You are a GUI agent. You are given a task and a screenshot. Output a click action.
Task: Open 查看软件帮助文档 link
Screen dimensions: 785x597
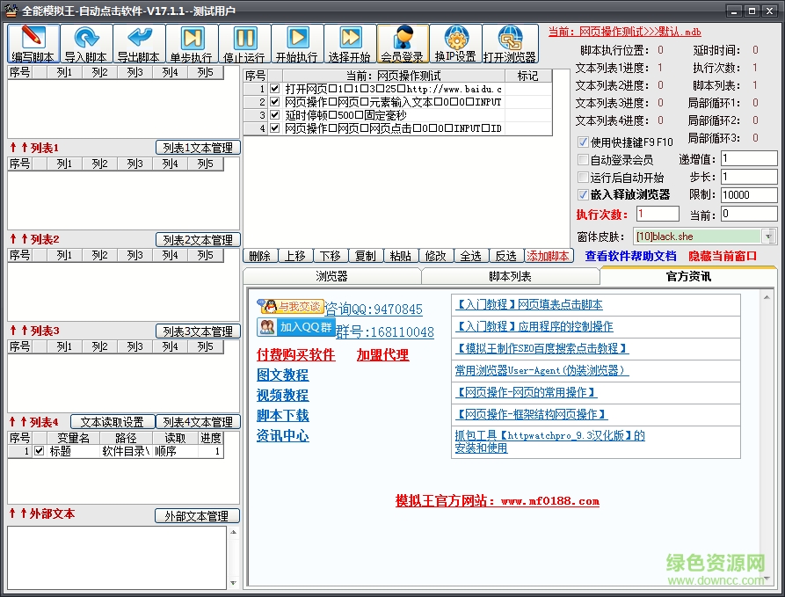[630, 256]
